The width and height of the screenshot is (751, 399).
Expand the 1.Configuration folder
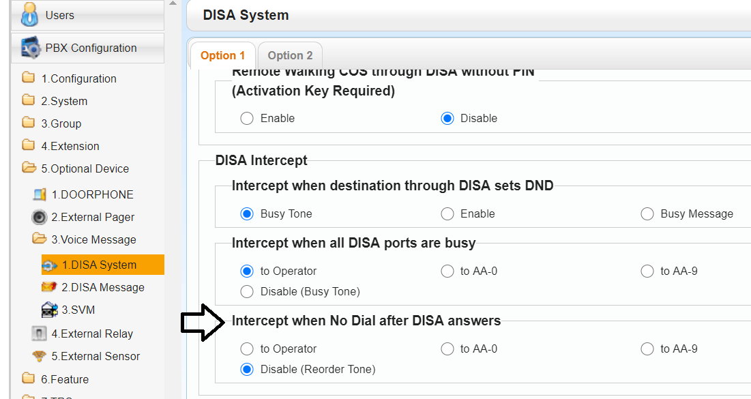point(29,78)
